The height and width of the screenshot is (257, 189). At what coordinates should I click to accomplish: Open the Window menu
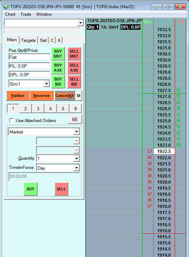(44, 14)
